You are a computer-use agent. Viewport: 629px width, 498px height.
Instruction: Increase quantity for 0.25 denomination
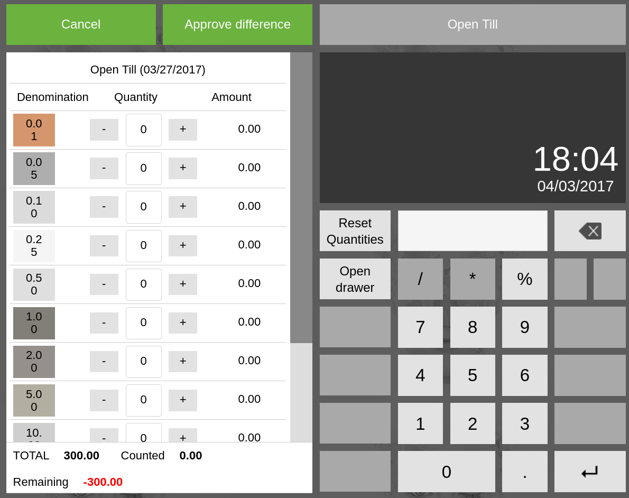183,246
